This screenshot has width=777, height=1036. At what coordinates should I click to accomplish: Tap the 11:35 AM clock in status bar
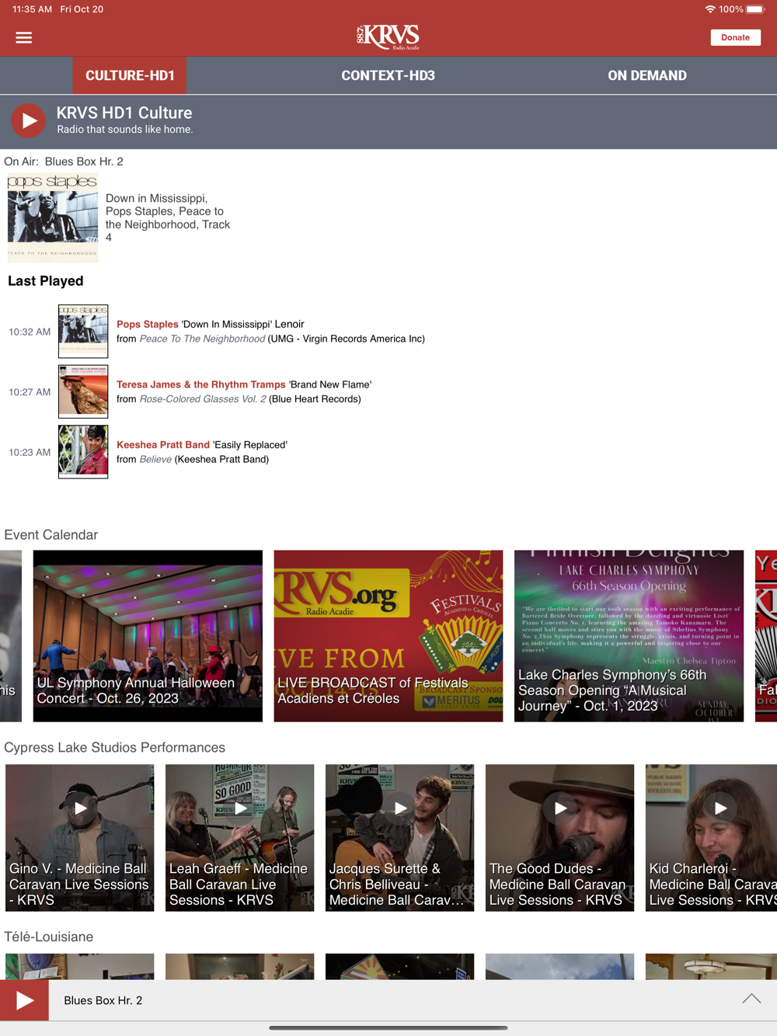(x=32, y=9)
